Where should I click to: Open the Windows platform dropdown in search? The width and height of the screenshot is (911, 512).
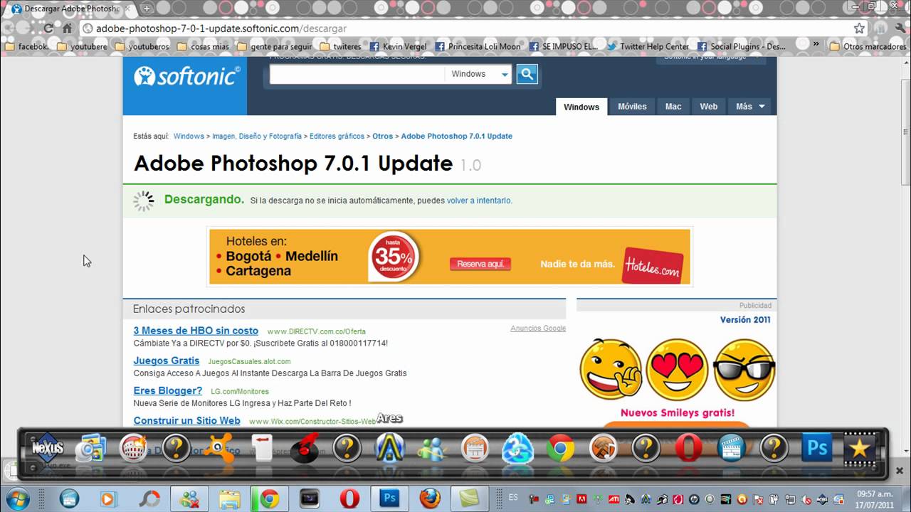(478, 74)
